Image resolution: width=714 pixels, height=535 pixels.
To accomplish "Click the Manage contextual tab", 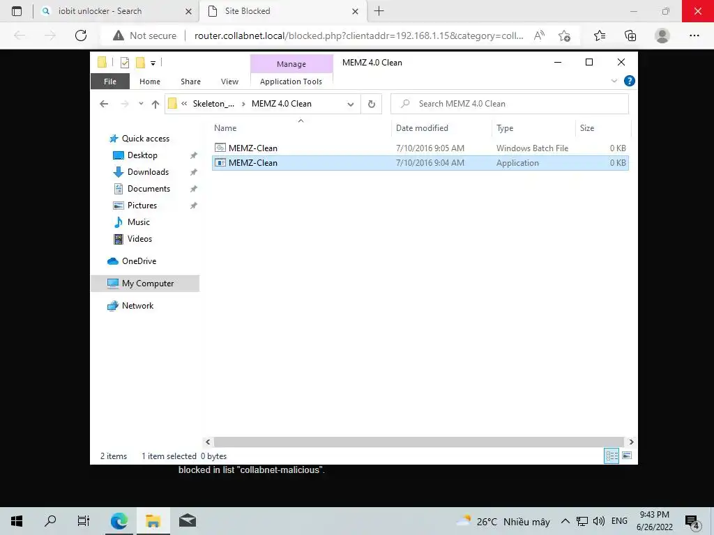I will tap(291, 64).
